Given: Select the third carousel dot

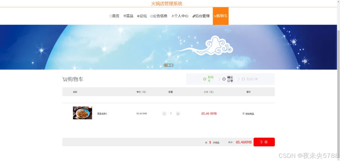Looking at the screenshot, I should click(x=171, y=65).
